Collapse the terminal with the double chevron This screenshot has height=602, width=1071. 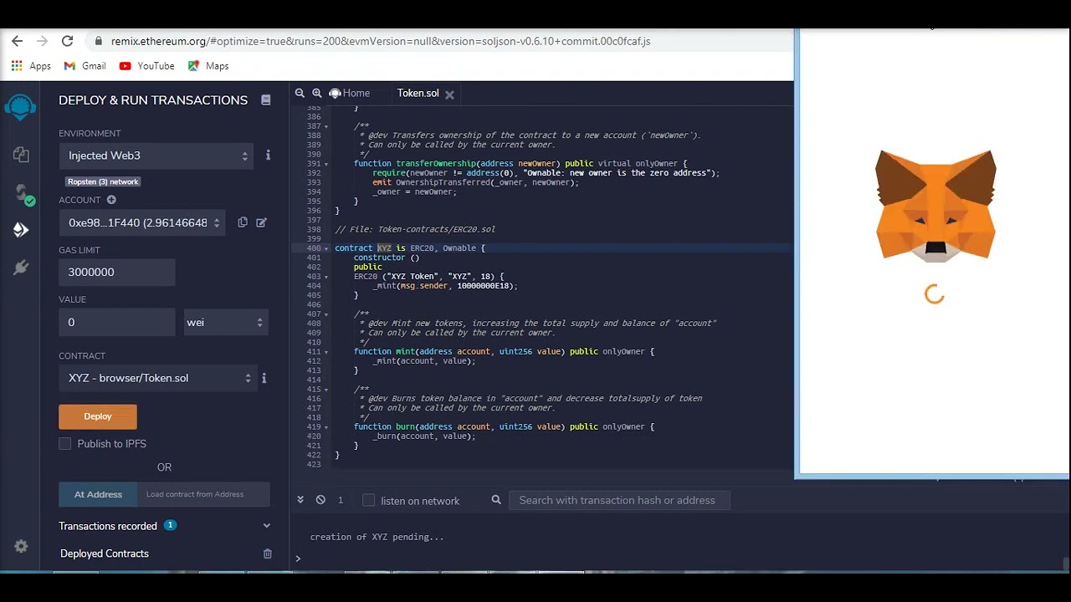click(x=300, y=500)
